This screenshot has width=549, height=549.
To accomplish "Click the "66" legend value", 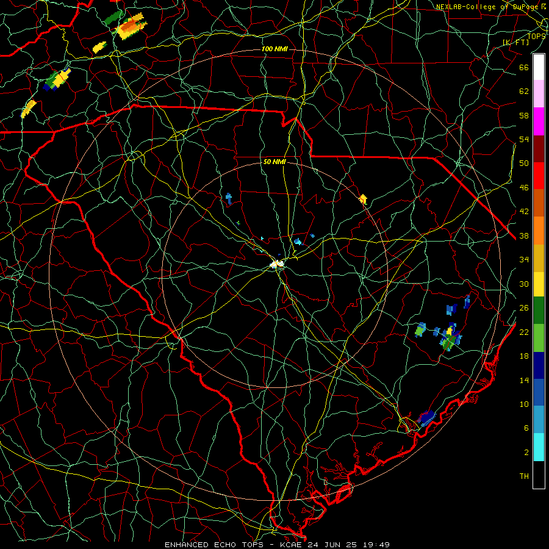I will pyautogui.click(x=524, y=67).
